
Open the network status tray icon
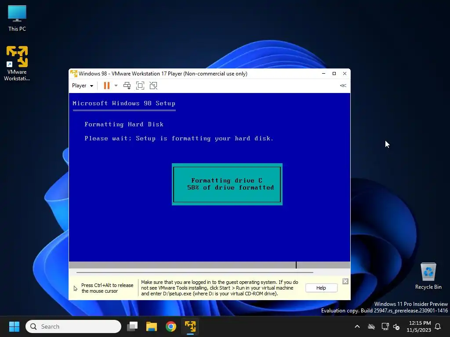click(385, 326)
